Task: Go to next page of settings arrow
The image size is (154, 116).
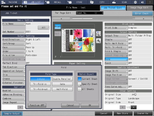Action: tap(134, 107)
